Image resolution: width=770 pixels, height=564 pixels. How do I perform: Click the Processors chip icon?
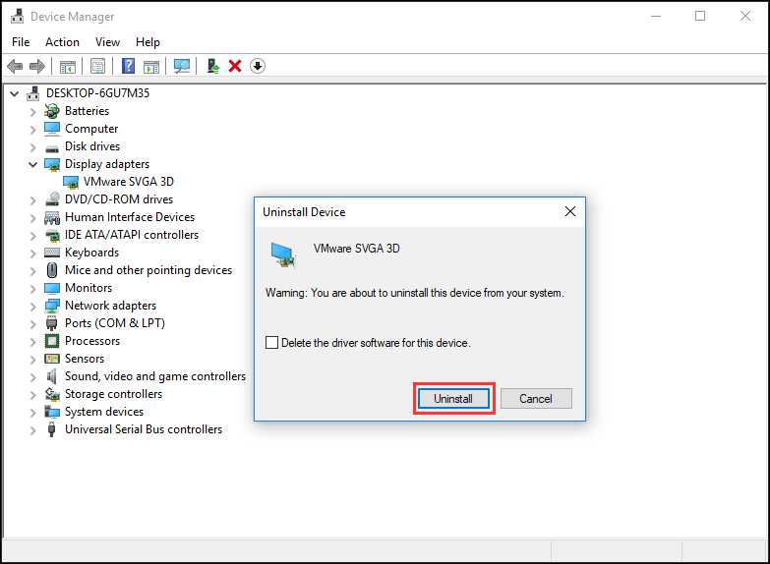pos(52,341)
